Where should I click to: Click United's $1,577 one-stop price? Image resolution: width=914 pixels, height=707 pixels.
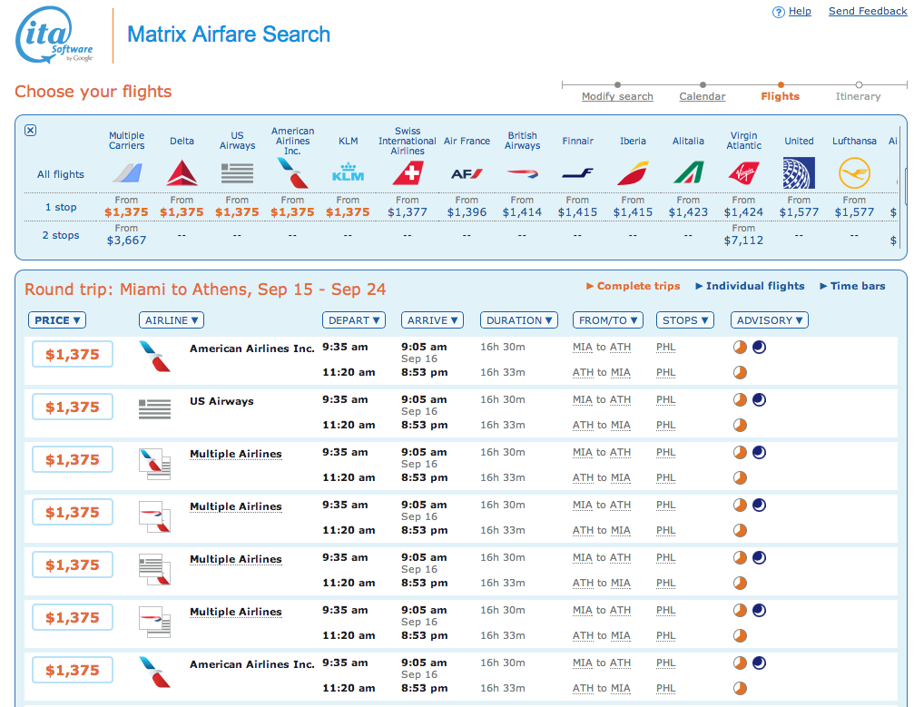799,212
